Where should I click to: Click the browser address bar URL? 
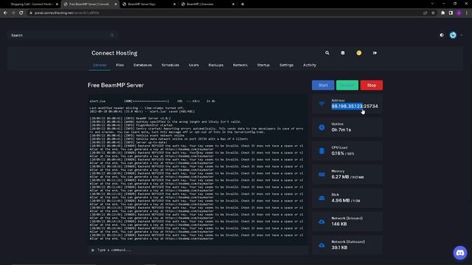coord(67,13)
